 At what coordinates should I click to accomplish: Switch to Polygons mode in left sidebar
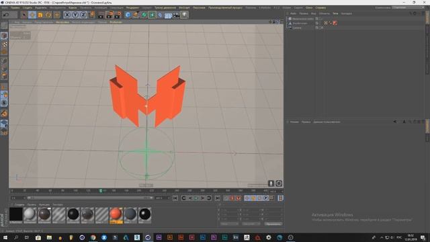[4, 76]
